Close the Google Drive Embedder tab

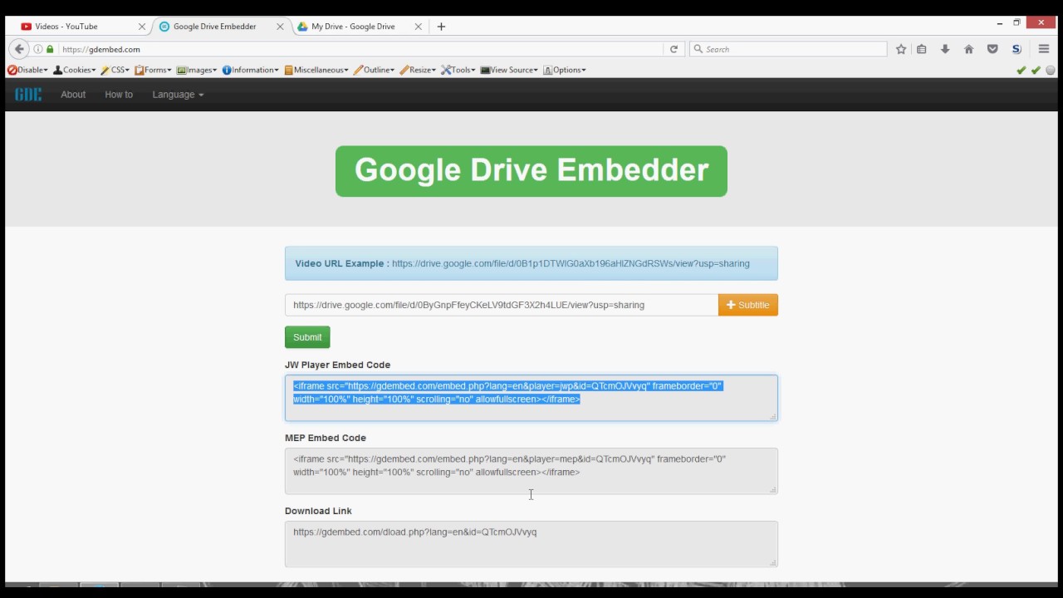pyautogui.click(x=280, y=27)
